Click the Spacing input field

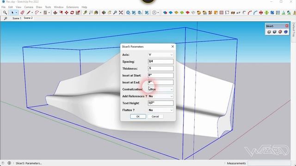[160, 61]
